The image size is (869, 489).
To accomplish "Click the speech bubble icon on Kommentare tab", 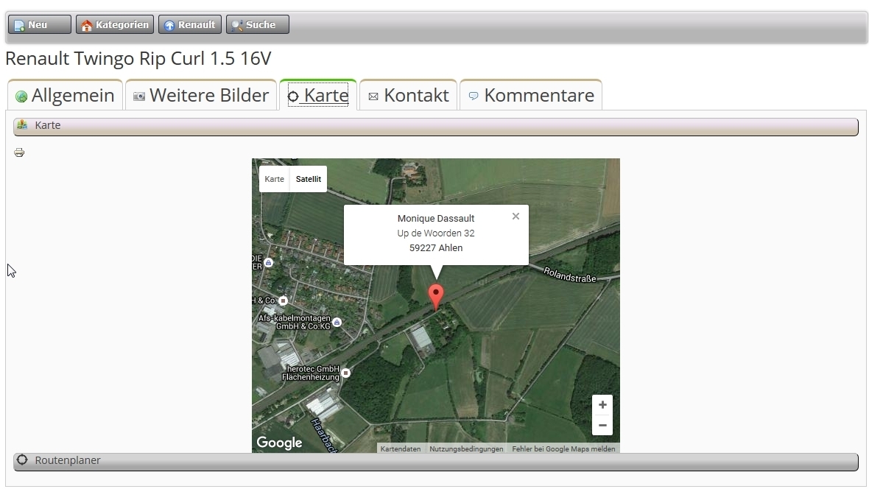I will pyautogui.click(x=474, y=96).
